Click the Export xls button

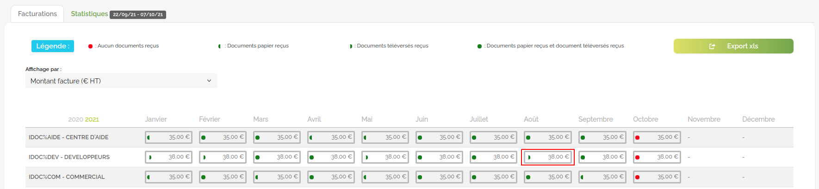pos(733,46)
